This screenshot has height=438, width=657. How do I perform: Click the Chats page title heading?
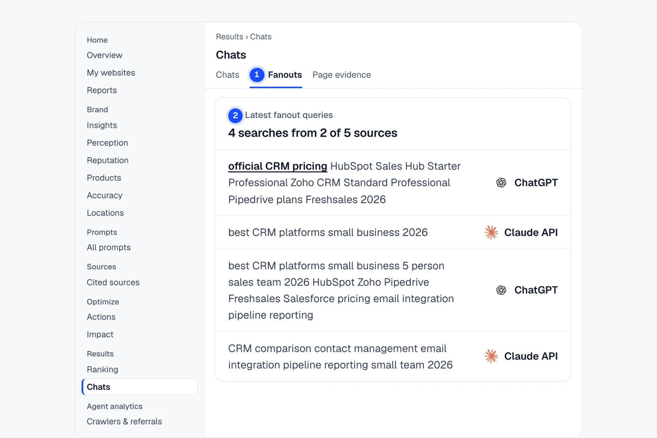(x=231, y=55)
